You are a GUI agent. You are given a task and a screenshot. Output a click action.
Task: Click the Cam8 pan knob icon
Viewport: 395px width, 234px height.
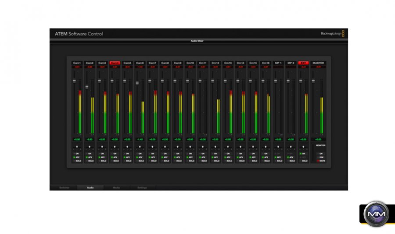pyautogui.click(x=165, y=146)
